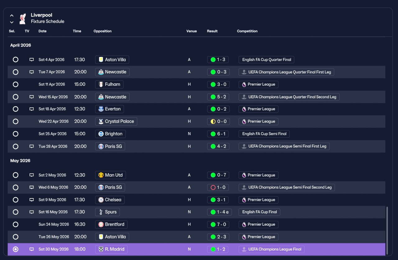Click the 7 - 0 Brentford result
This screenshot has width=398, height=260.
(218, 224)
